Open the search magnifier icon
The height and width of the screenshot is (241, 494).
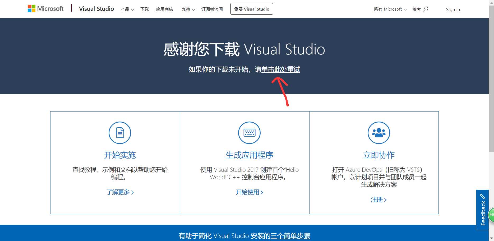426,9
